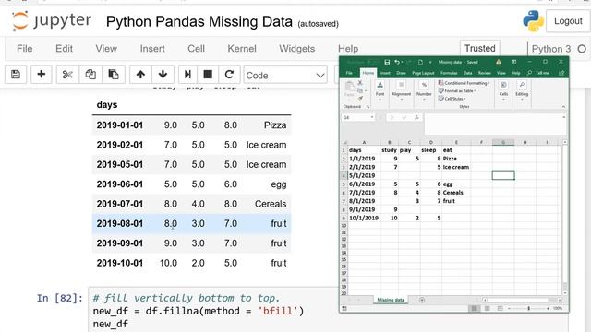Open the Excel Name Box dropdown
This screenshot has width=591, height=332.
(372, 117)
